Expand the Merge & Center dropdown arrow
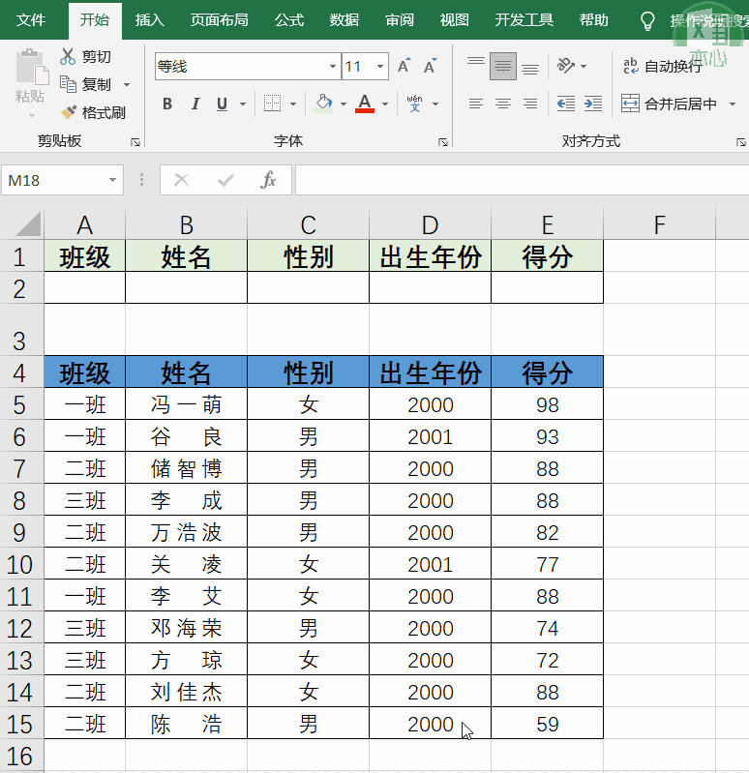 coord(733,104)
